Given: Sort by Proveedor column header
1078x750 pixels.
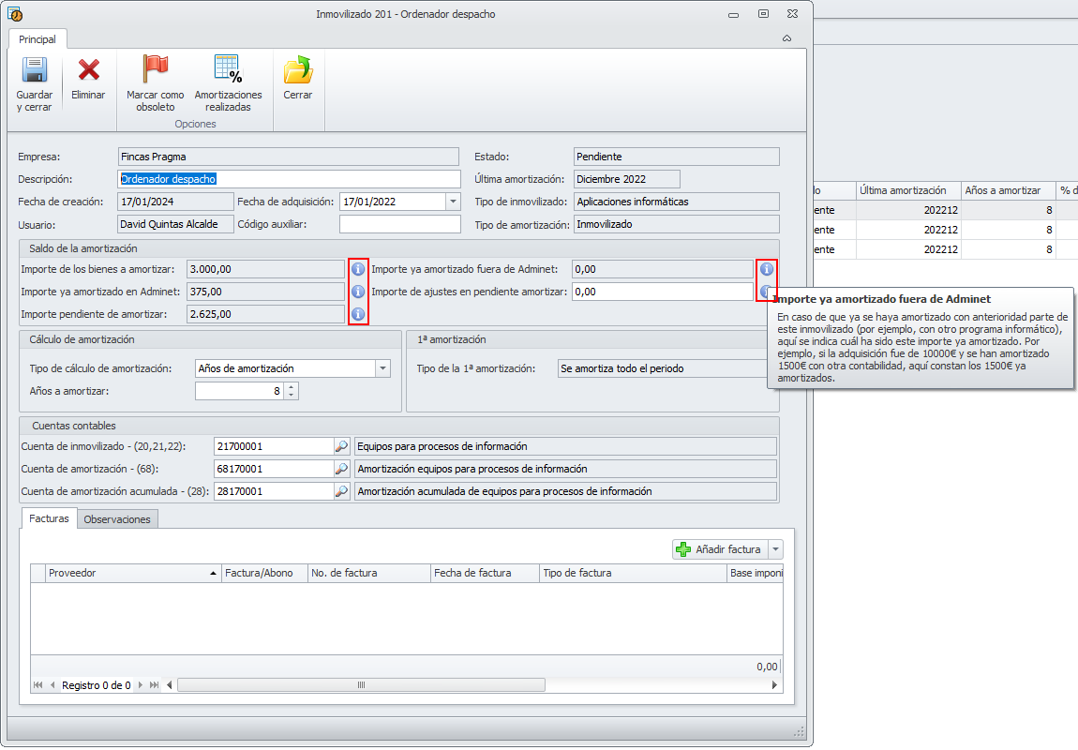Looking at the screenshot, I should point(133,574).
